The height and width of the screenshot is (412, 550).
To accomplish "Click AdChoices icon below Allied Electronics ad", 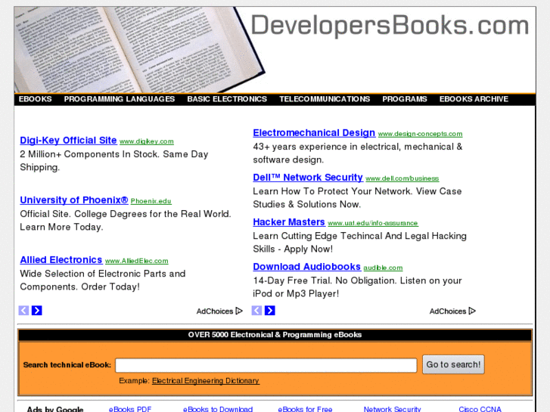I will [x=239, y=311].
